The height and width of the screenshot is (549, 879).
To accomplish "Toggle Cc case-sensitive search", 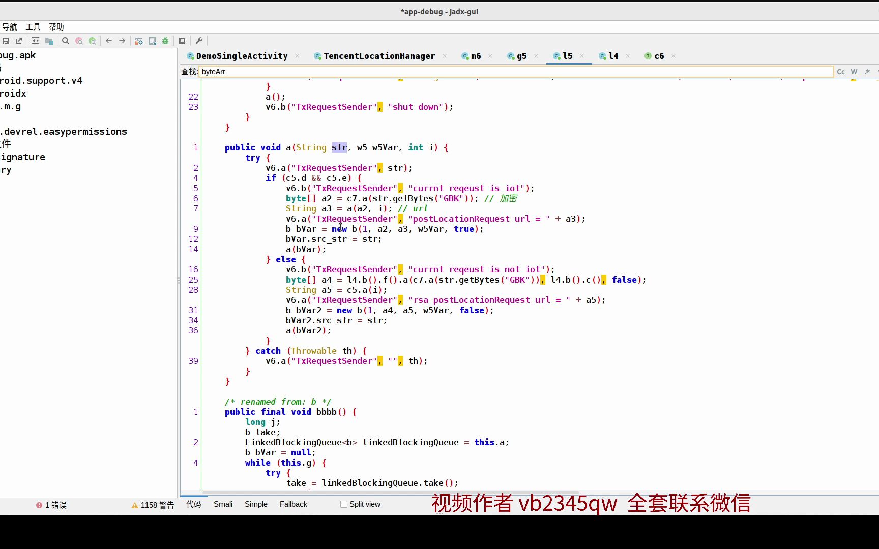I will pyautogui.click(x=841, y=72).
